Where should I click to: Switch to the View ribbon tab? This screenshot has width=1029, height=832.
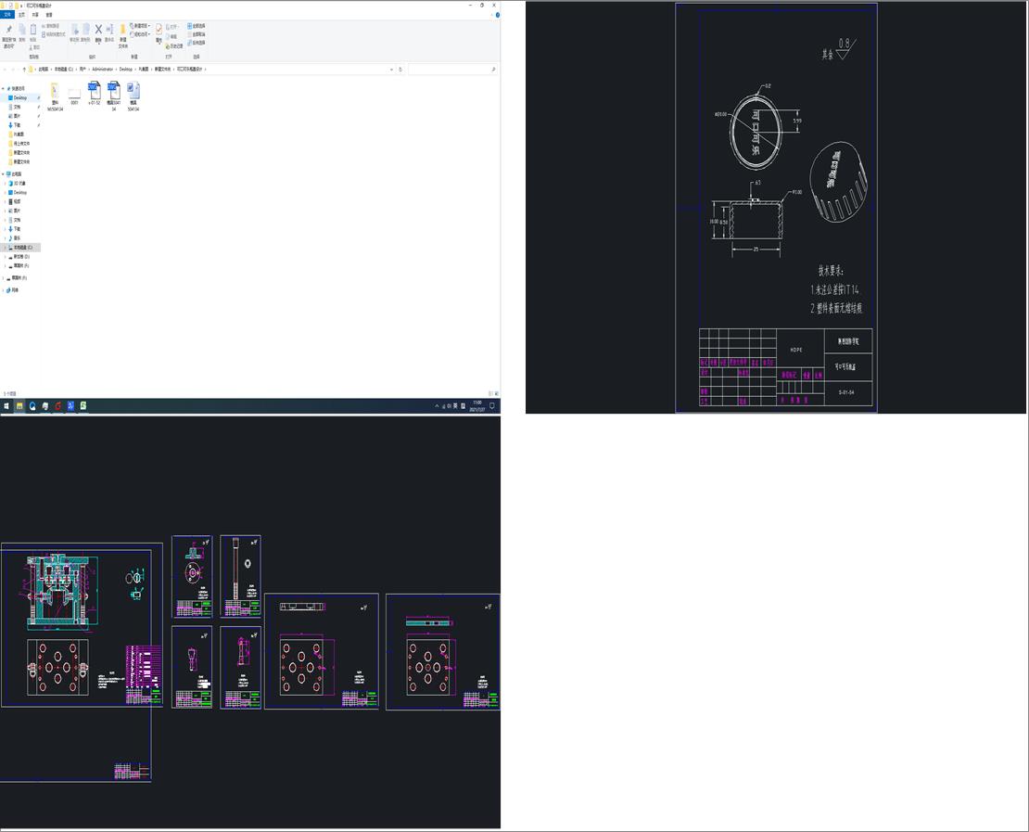click(x=49, y=15)
